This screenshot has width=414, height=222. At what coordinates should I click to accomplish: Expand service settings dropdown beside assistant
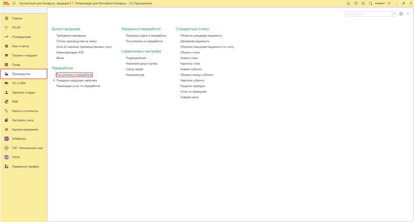point(389,3)
